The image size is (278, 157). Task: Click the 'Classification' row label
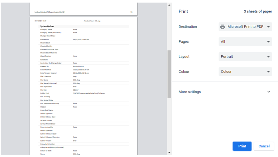pos(45,56)
